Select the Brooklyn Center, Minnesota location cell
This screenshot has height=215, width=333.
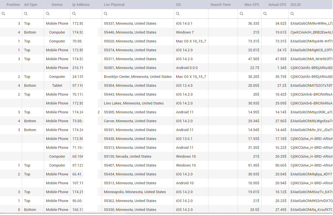click(138, 77)
